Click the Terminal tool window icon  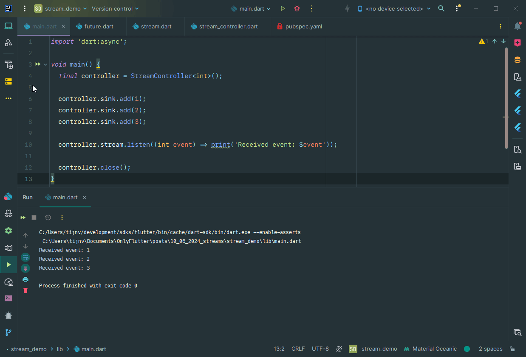click(x=8, y=298)
